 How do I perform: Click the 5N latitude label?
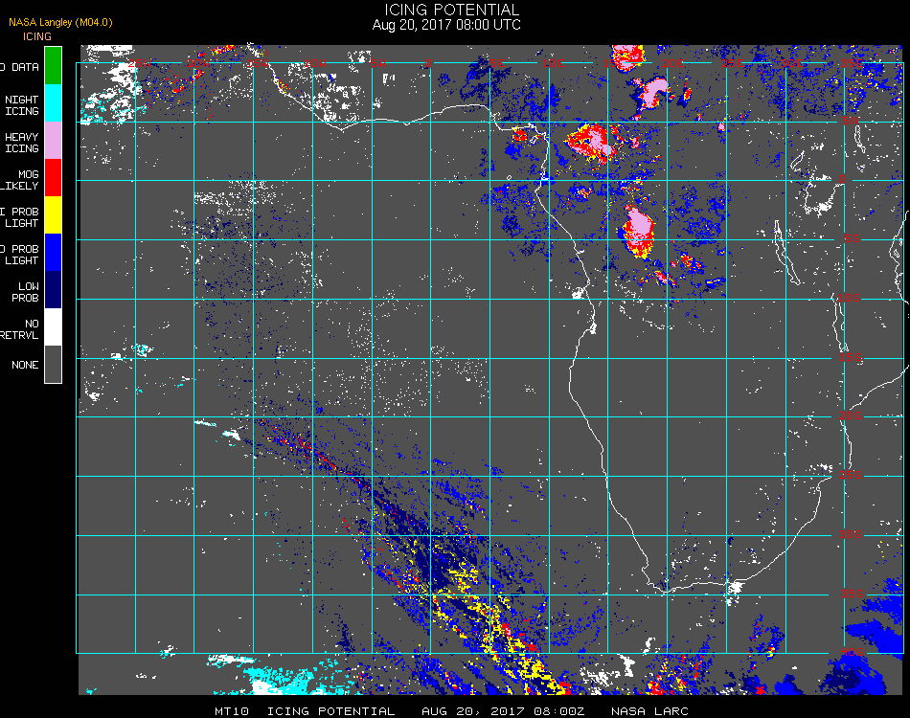tap(851, 120)
